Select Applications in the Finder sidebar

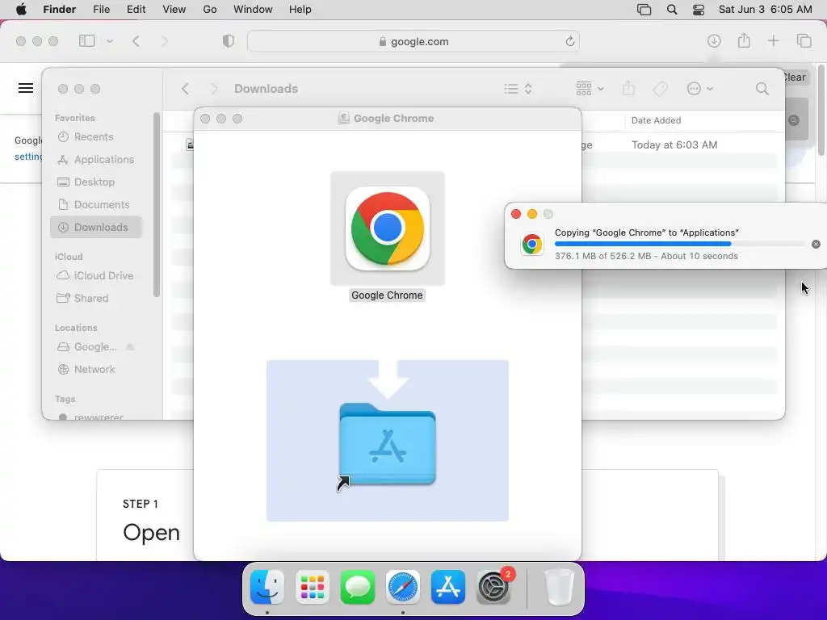coord(96,159)
